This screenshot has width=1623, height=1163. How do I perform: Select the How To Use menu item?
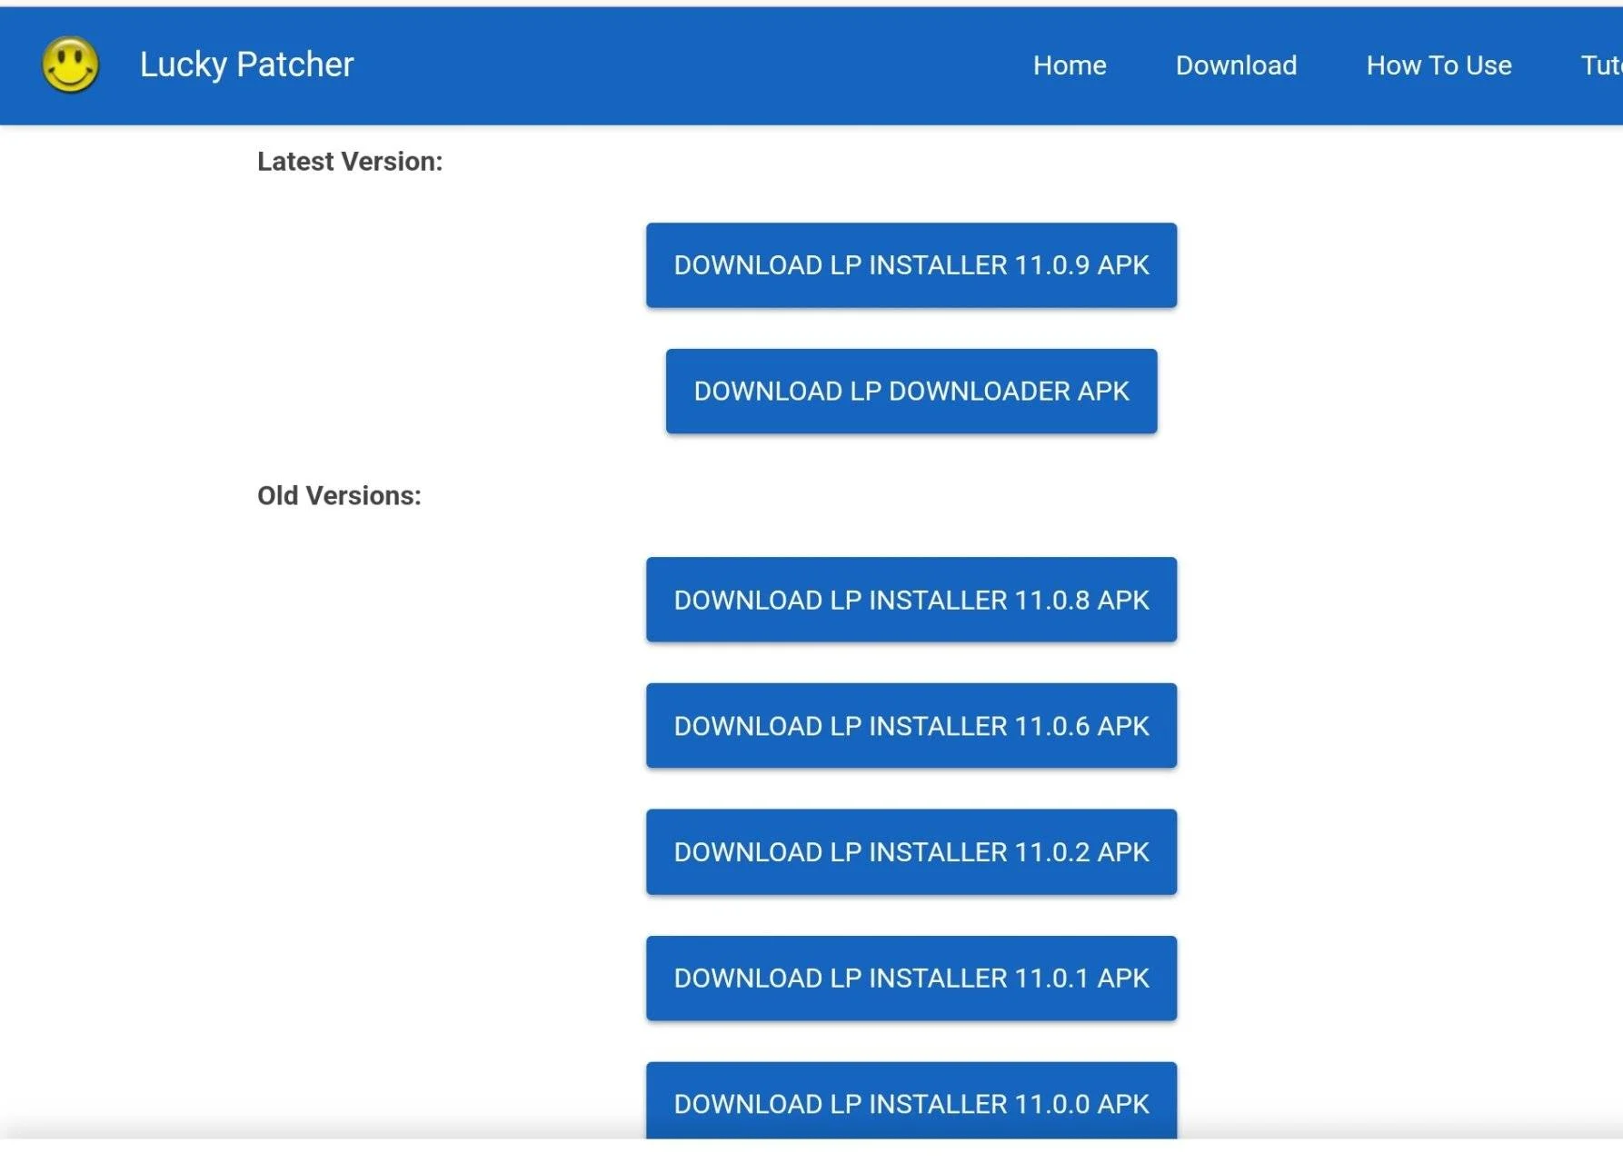pyautogui.click(x=1439, y=65)
